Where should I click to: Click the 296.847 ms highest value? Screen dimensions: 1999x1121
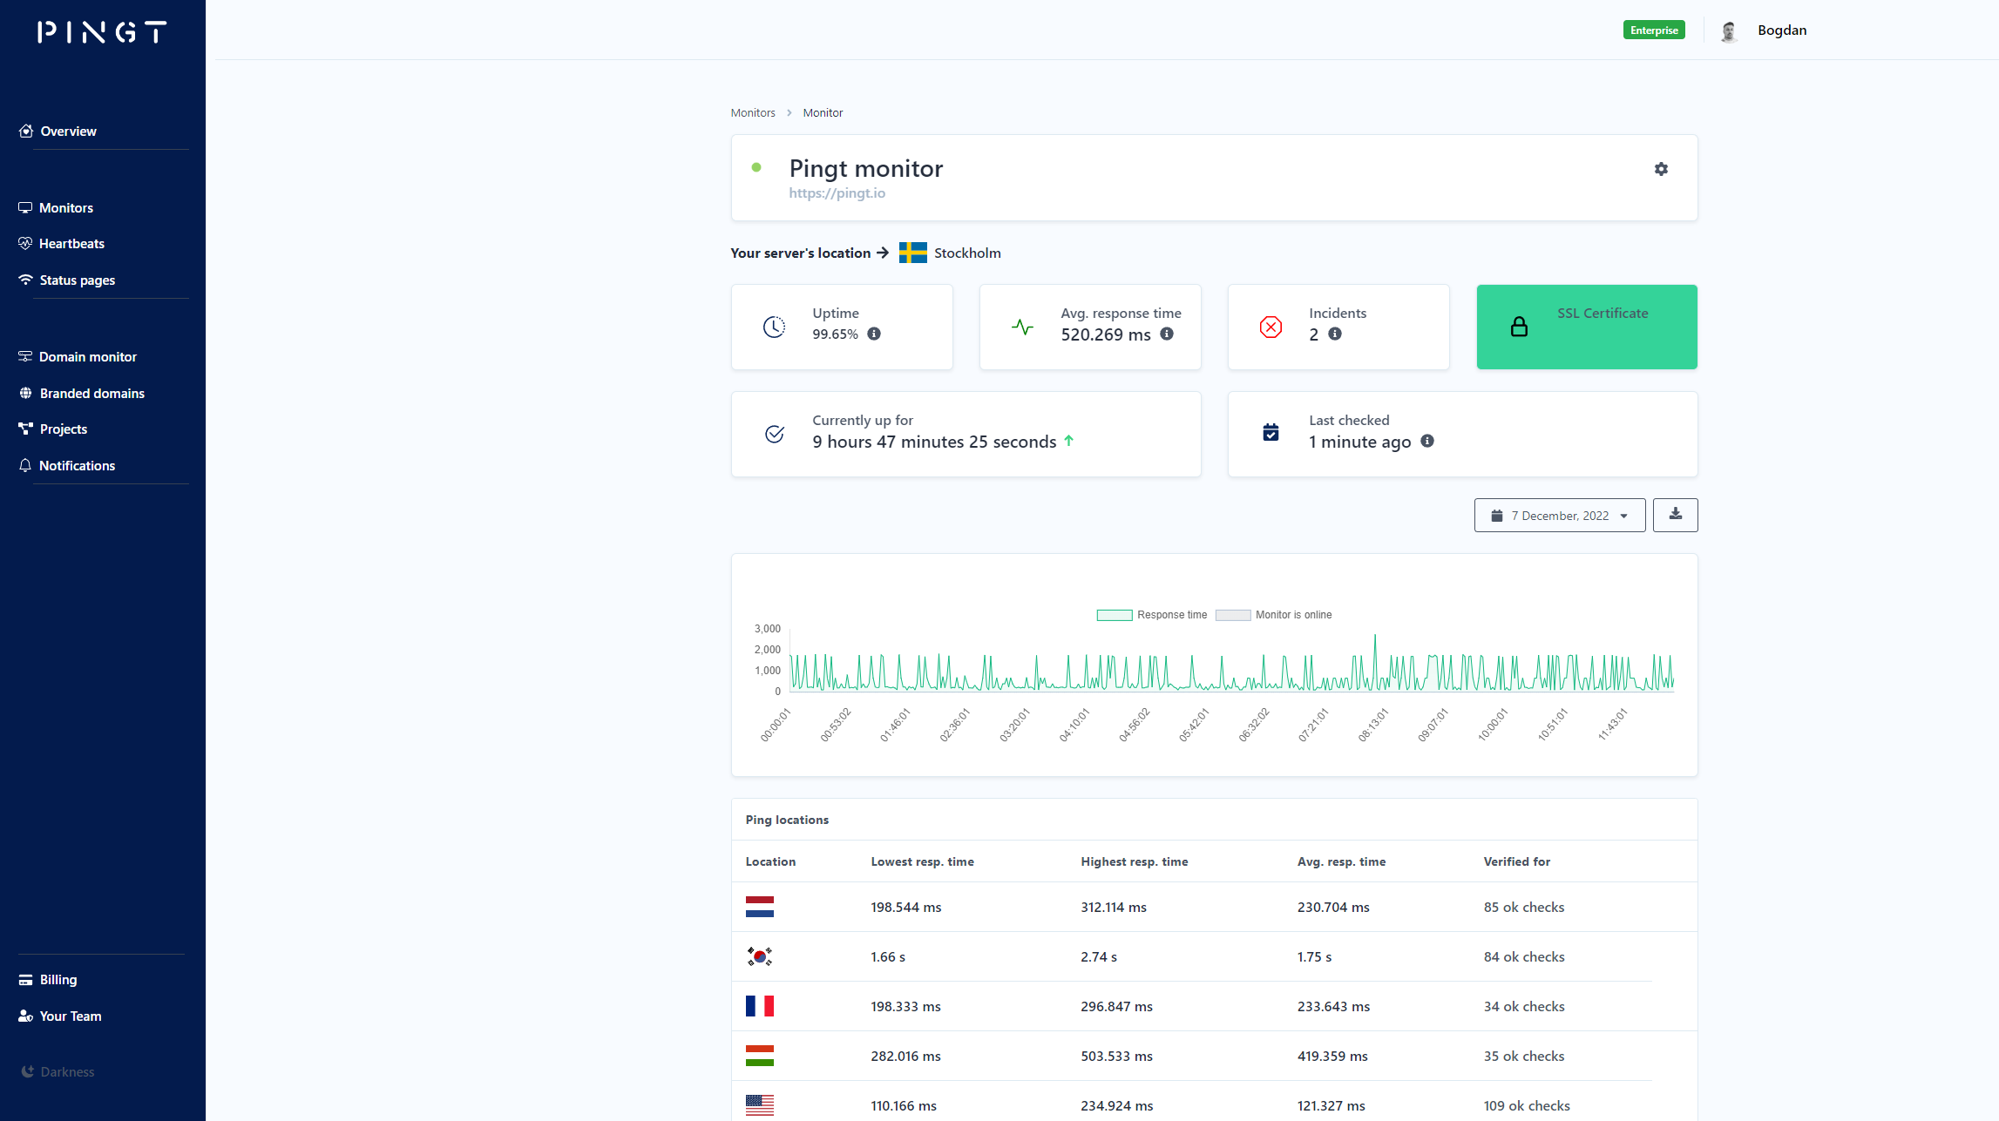click(1116, 1006)
